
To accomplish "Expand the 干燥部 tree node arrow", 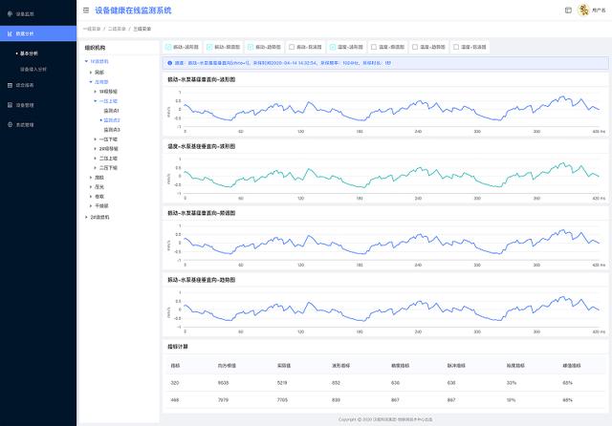I will (x=91, y=205).
